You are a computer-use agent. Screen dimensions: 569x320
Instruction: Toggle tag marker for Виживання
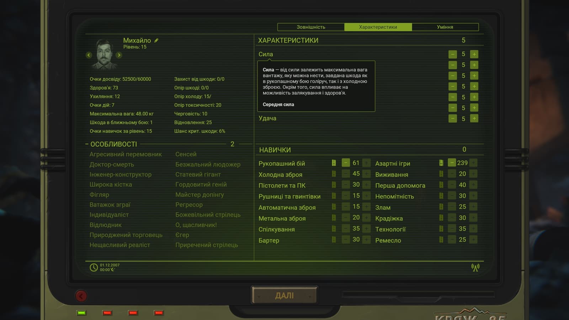click(x=441, y=174)
